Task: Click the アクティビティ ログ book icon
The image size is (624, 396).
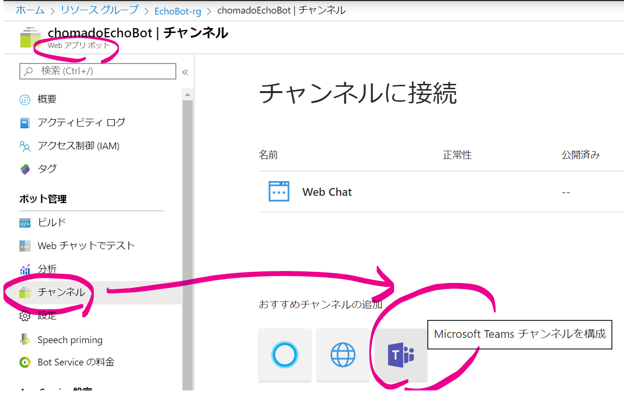Action: click(25, 123)
